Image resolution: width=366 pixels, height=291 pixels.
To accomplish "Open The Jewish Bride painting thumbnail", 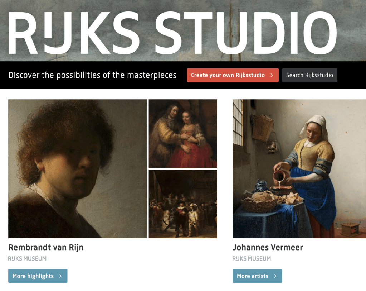I will (x=183, y=133).
